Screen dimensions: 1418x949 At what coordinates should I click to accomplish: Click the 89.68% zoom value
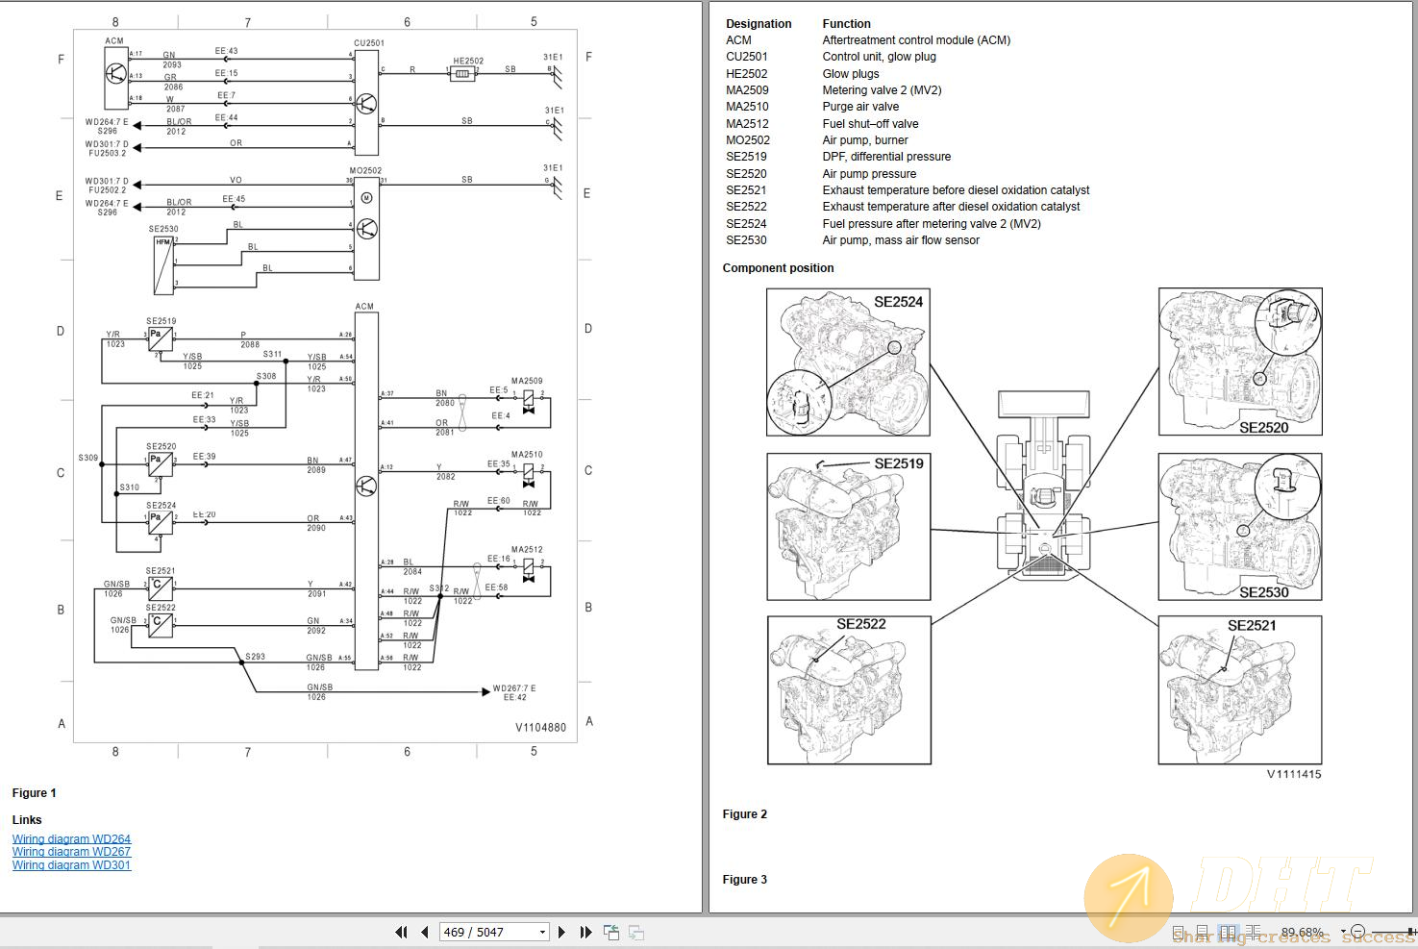1302,932
